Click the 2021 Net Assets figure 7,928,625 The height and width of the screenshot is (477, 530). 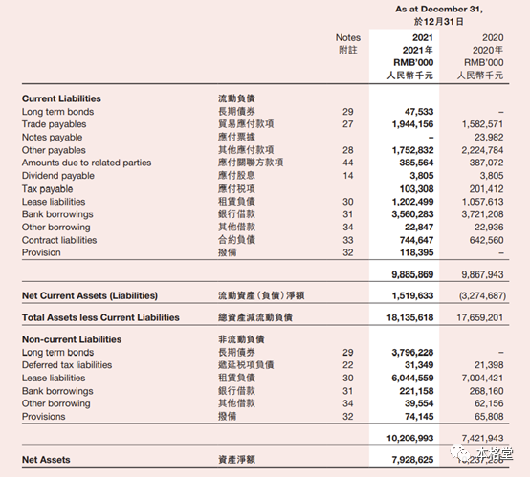412,460
